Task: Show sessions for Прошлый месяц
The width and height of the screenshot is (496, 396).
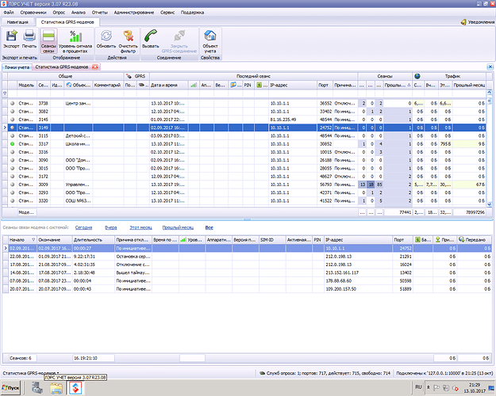Action: click(x=178, y=227)
